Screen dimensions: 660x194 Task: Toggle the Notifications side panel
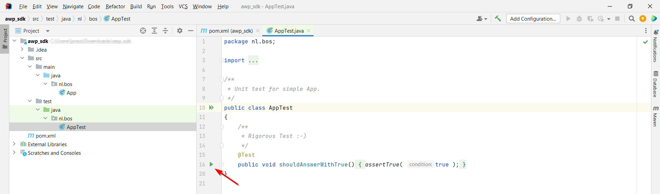[x=656, y=46]
